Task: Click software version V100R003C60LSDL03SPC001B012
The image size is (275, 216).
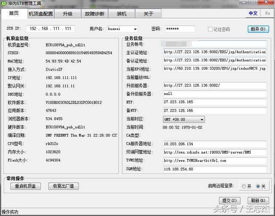Action: [73, 103]
